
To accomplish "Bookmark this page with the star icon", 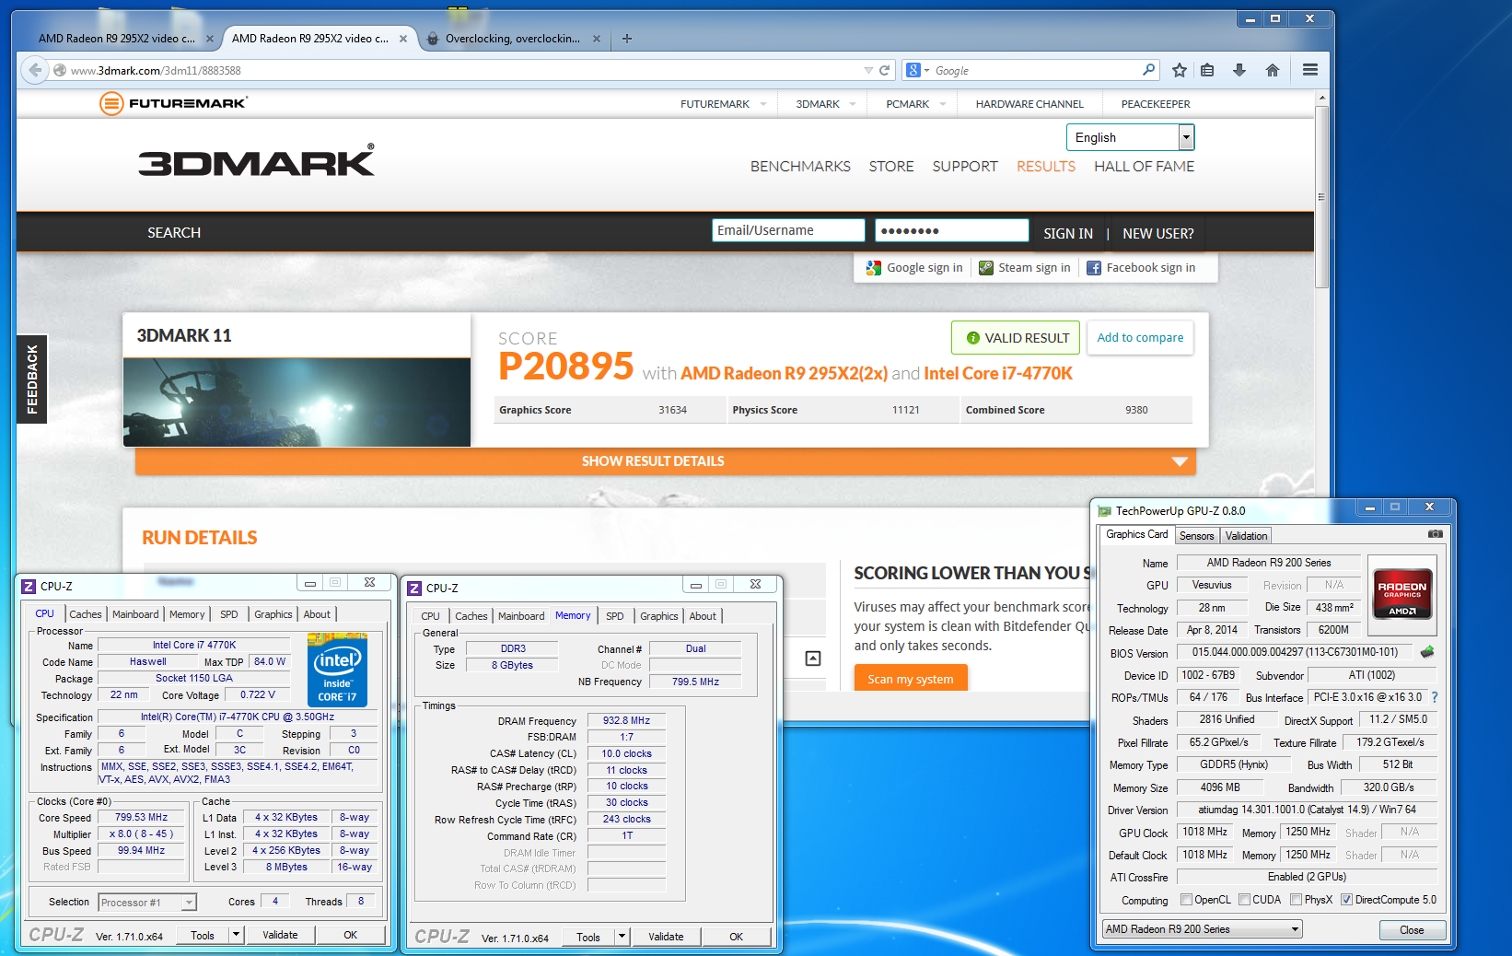I will pyautogui.click(x=1180, y=70).
